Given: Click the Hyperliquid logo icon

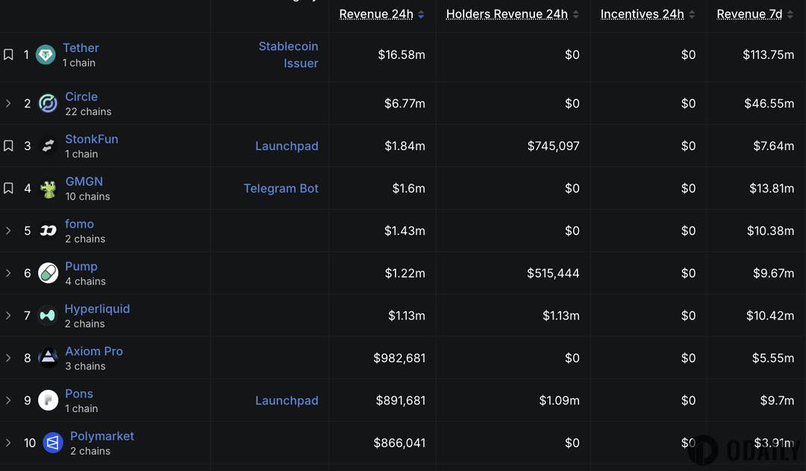Looking at the screenshot, I should [48, 316].
